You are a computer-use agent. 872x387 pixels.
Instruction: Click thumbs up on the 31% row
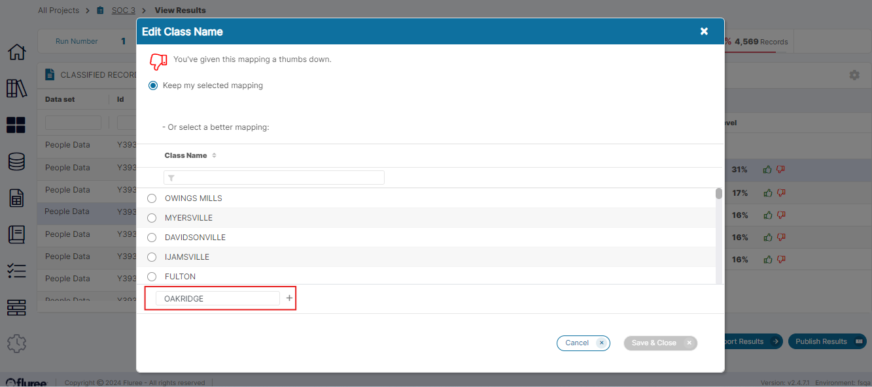(768, 170)
